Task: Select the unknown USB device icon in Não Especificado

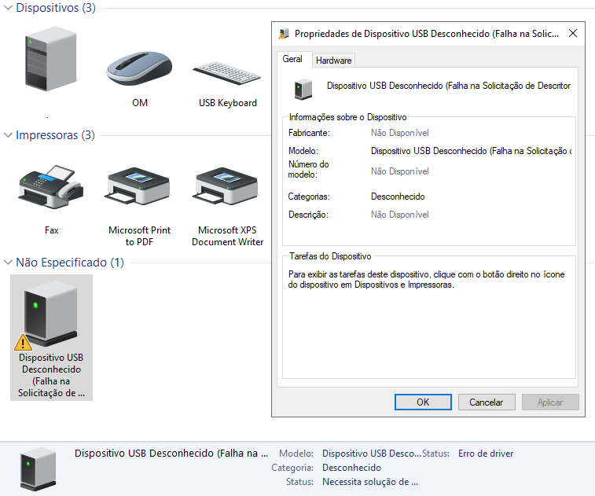Action: [x=50, y=313]
